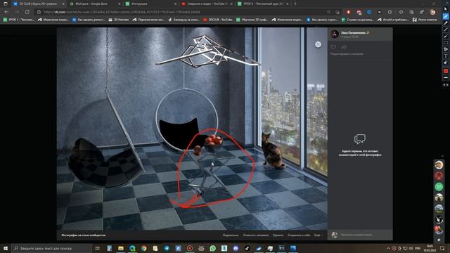Open Фотографии на стене сообщества album link
450x253 pixels.
83,235
